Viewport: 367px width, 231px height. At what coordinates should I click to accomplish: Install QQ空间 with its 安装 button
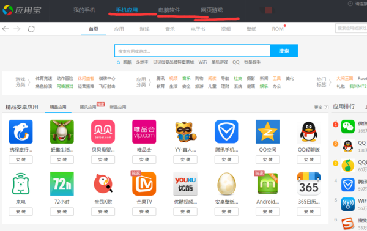[x=267, y=159]
